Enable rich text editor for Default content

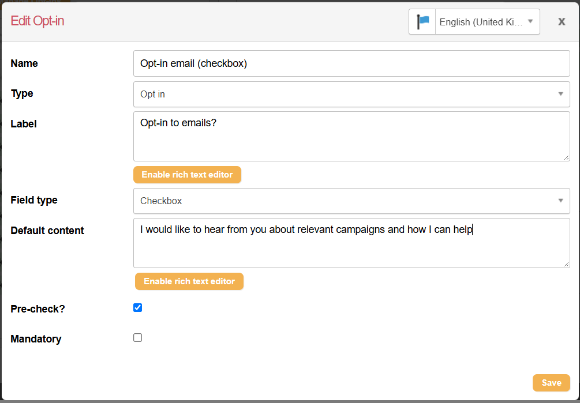[x=189, y=281]
